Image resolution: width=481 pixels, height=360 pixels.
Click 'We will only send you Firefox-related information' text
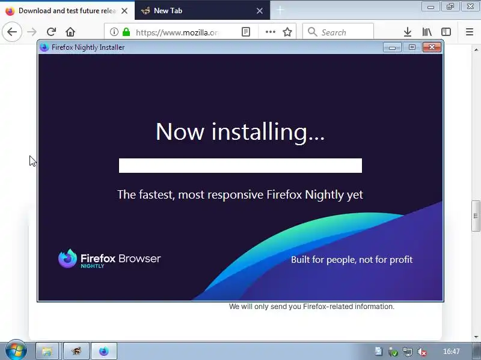click(x=311, y=307)
